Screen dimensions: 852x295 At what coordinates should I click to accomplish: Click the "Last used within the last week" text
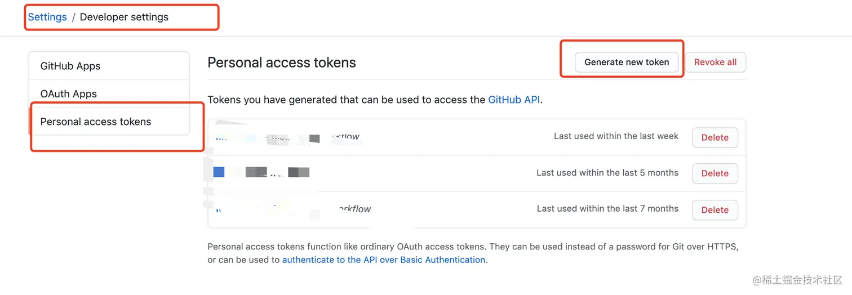pos(616,136)
